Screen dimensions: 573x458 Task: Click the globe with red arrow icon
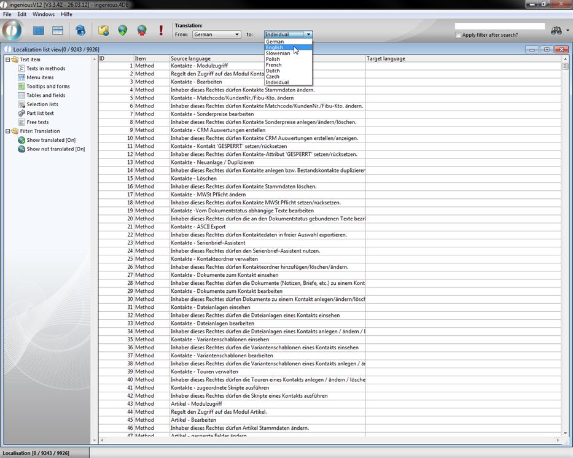coord(142,30)
